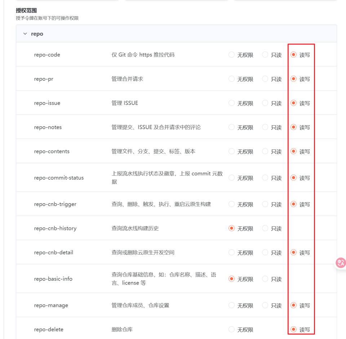
Task: Click the repo-basic-info scope name
Action: click(x=53, y=279)
